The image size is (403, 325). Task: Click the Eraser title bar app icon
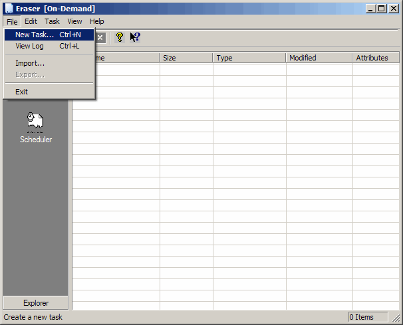[9, 9]
